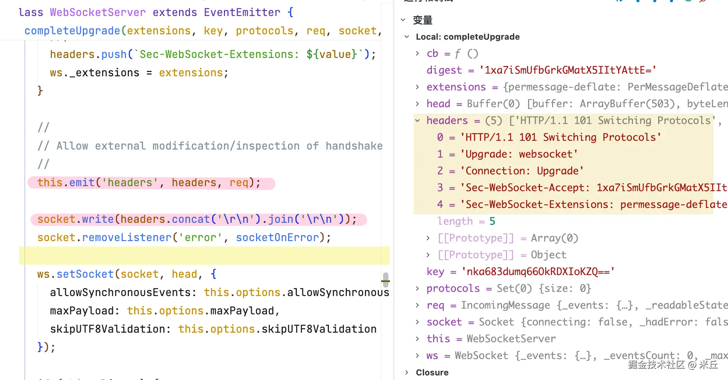Image resolution: width=728 pixels, height=380 pixels.
Task: Click the allowSynchronousEvents option line
Action: 219,293
